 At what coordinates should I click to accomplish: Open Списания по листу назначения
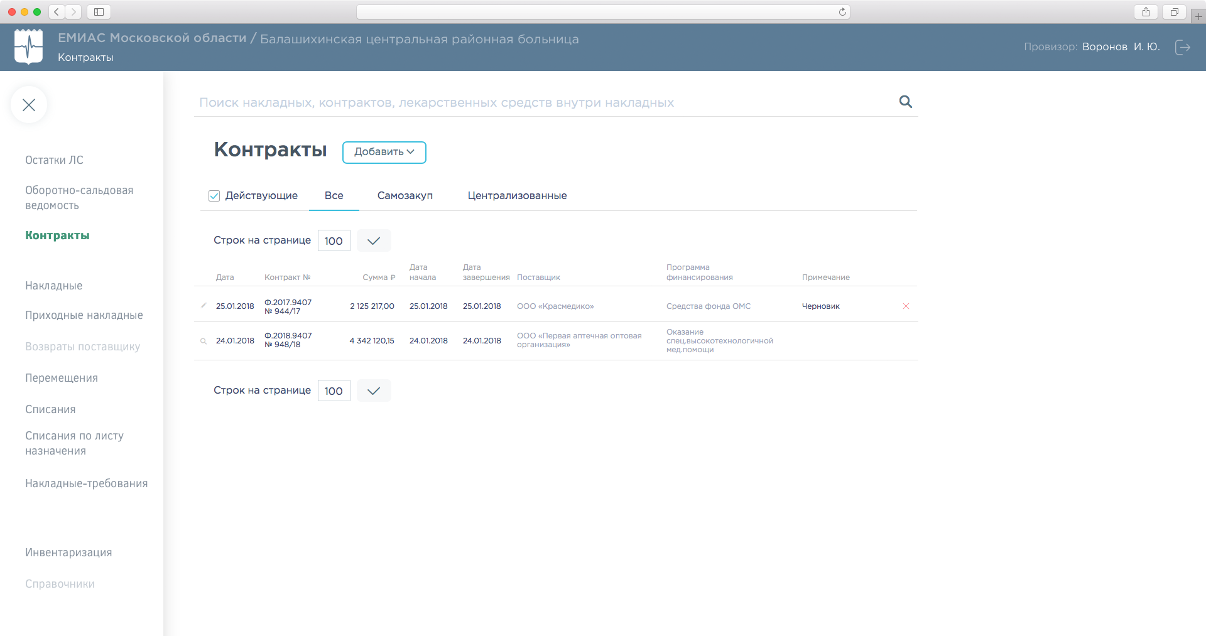[x=75, y=443]
